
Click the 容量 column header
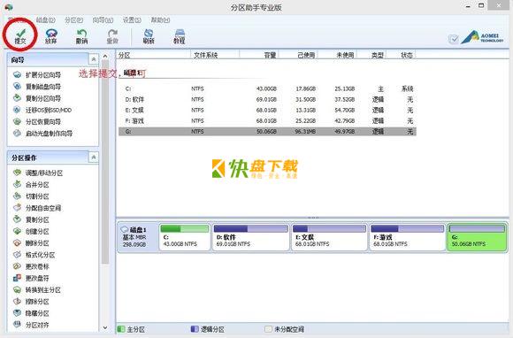(x=271, y=55)
